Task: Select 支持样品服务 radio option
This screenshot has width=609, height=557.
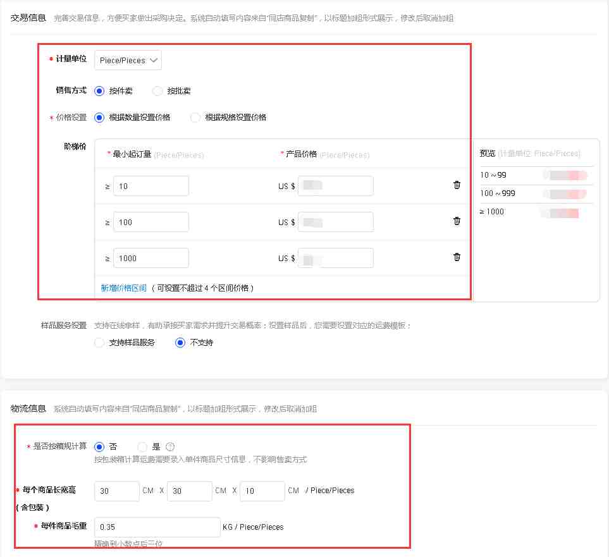Action: (x=99, y=343)
